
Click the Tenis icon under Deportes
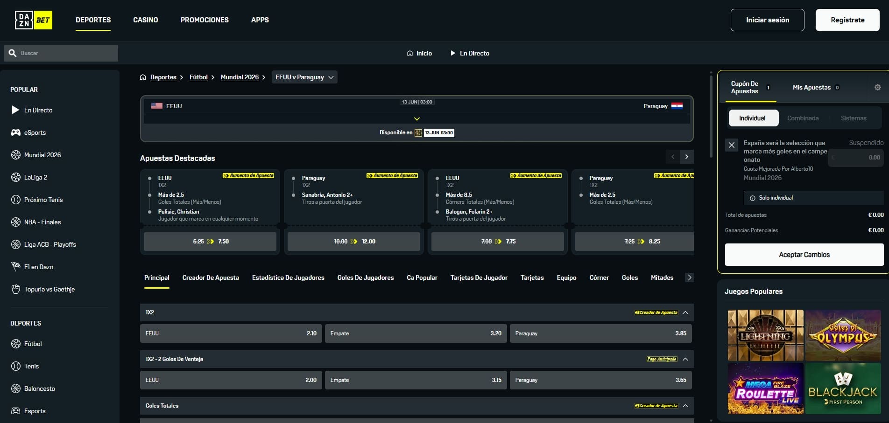(x=16, y=366)
